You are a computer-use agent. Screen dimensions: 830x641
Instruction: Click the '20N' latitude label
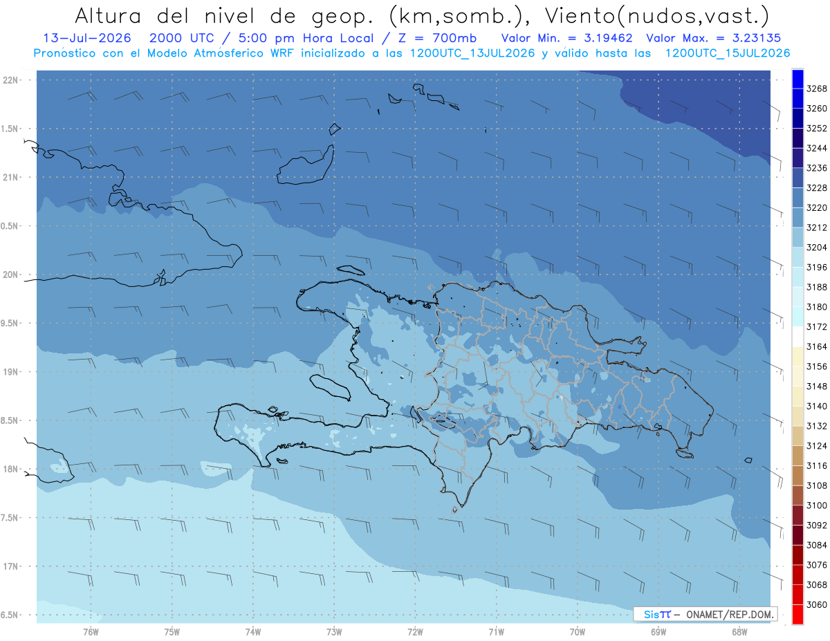click(12, 275)
